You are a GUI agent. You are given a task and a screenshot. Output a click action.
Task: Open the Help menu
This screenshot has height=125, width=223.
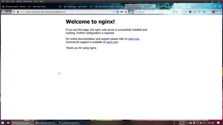[x=41, y=1]
